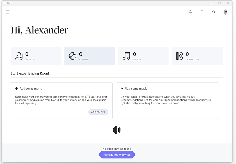Click the tracks music note icon
This screenshot has height=164, width=236.
pos(126,56)
